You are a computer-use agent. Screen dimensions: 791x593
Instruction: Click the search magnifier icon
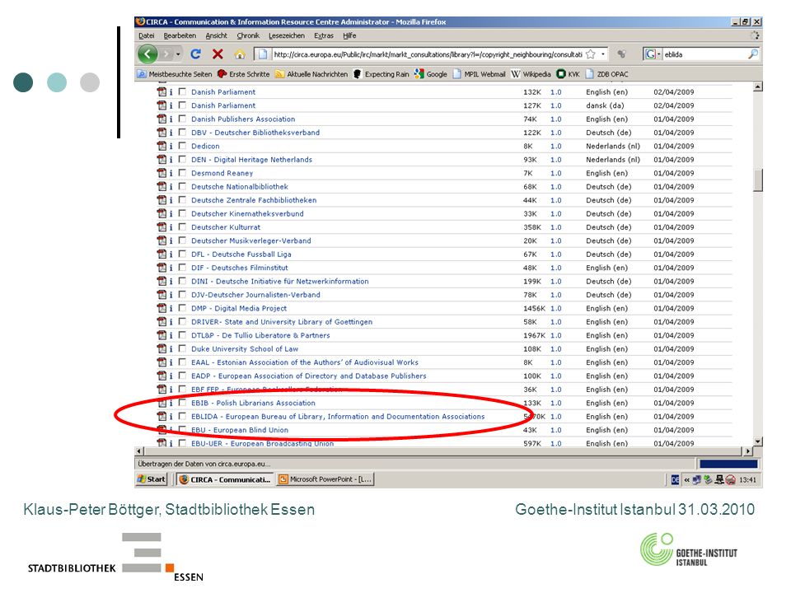(x=752, y=54)
